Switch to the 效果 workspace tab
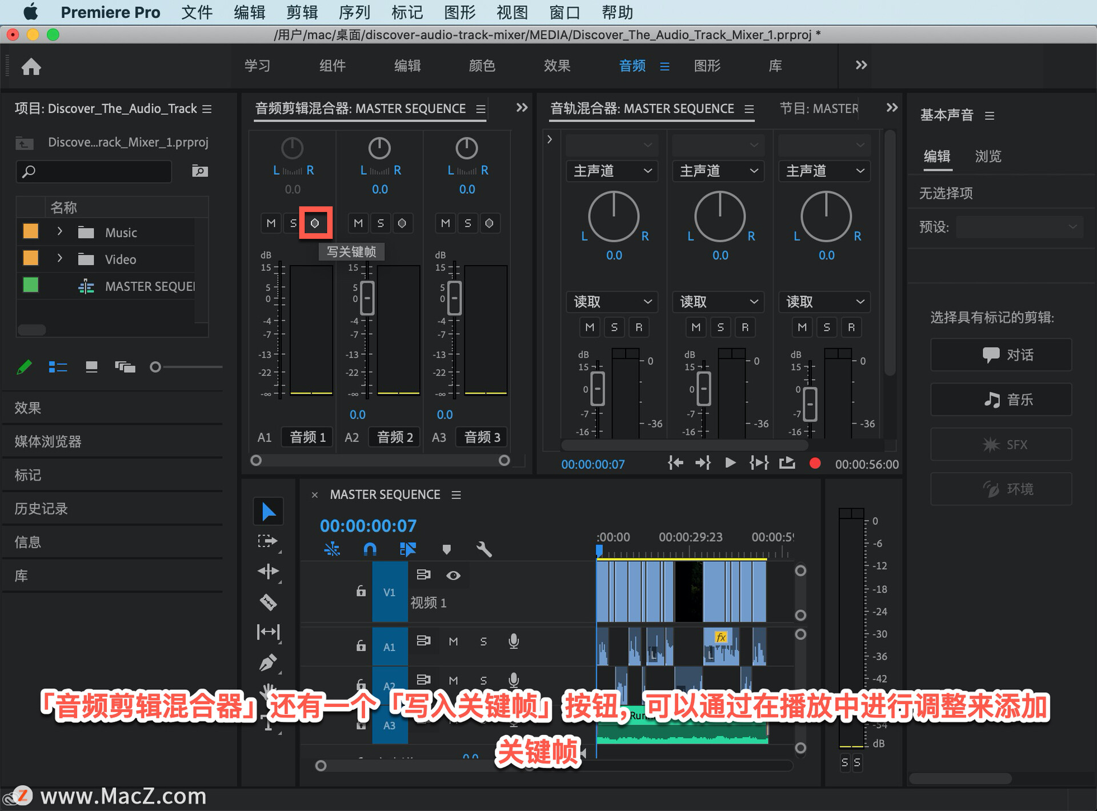 click(556, 66)
